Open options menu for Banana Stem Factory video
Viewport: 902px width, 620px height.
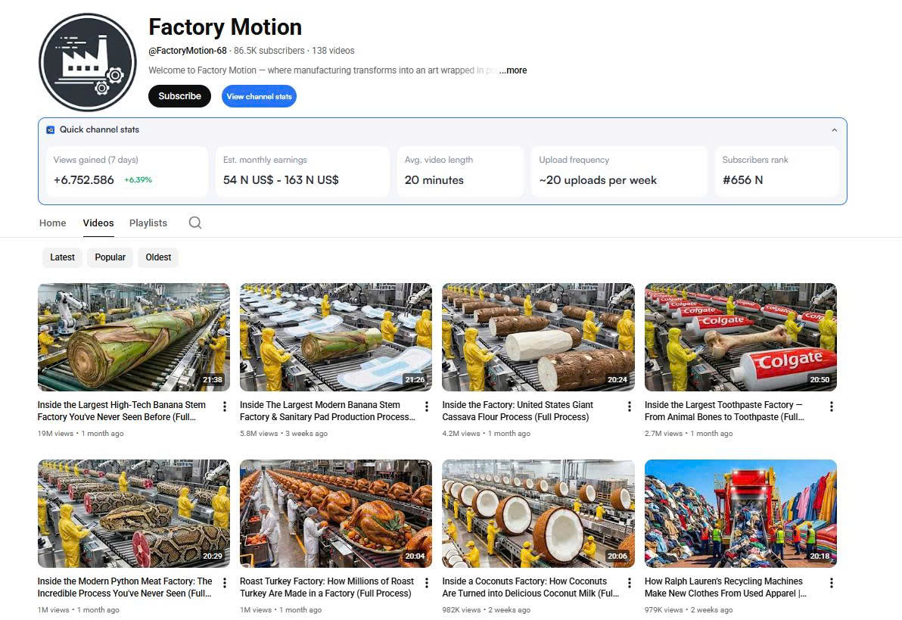point(225,407)
